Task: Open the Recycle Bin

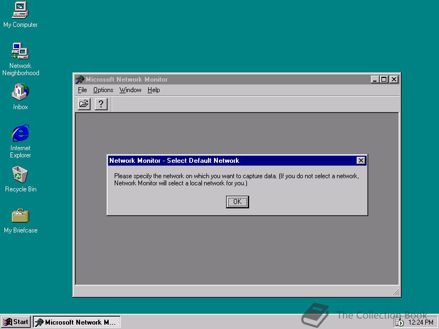Action: [20, 175]
